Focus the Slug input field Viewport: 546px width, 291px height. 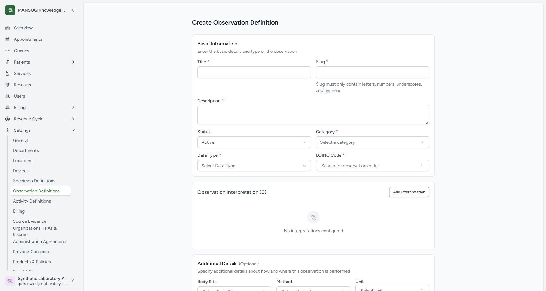click(x=373, y=72)
